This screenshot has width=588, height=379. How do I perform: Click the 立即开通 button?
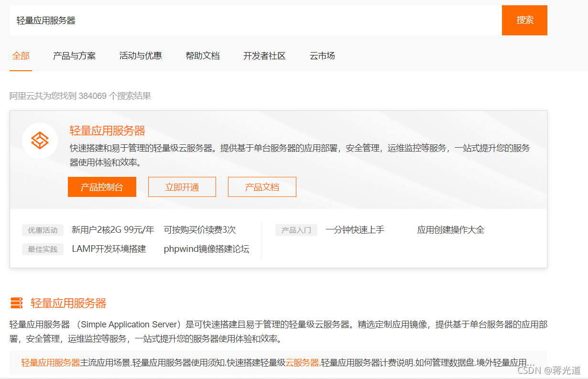point(182,187)
